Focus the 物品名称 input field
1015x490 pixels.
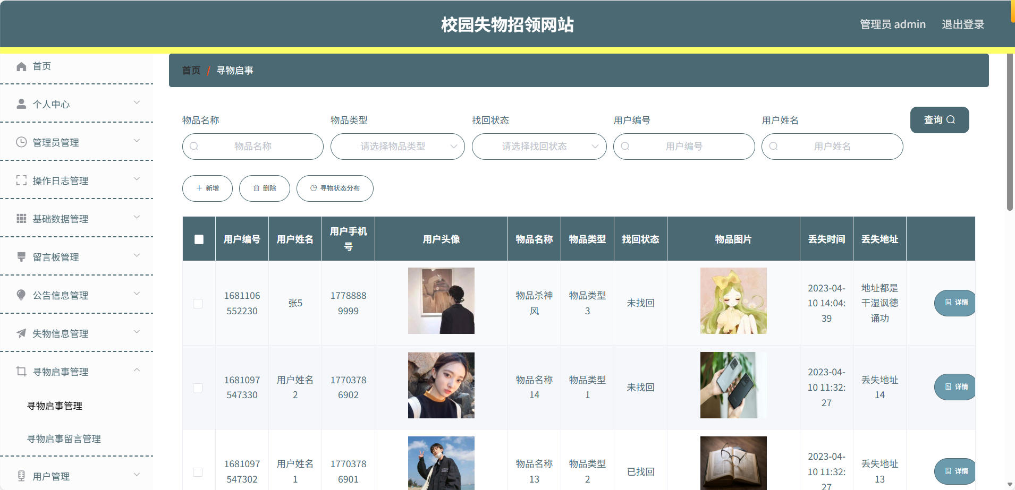click(253, 147)
